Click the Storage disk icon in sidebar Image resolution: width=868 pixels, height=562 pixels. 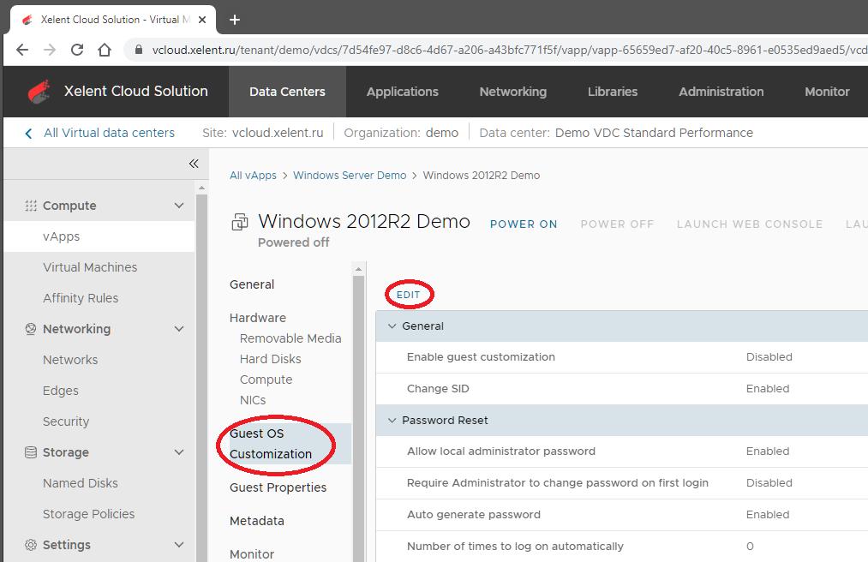point(31,452)
